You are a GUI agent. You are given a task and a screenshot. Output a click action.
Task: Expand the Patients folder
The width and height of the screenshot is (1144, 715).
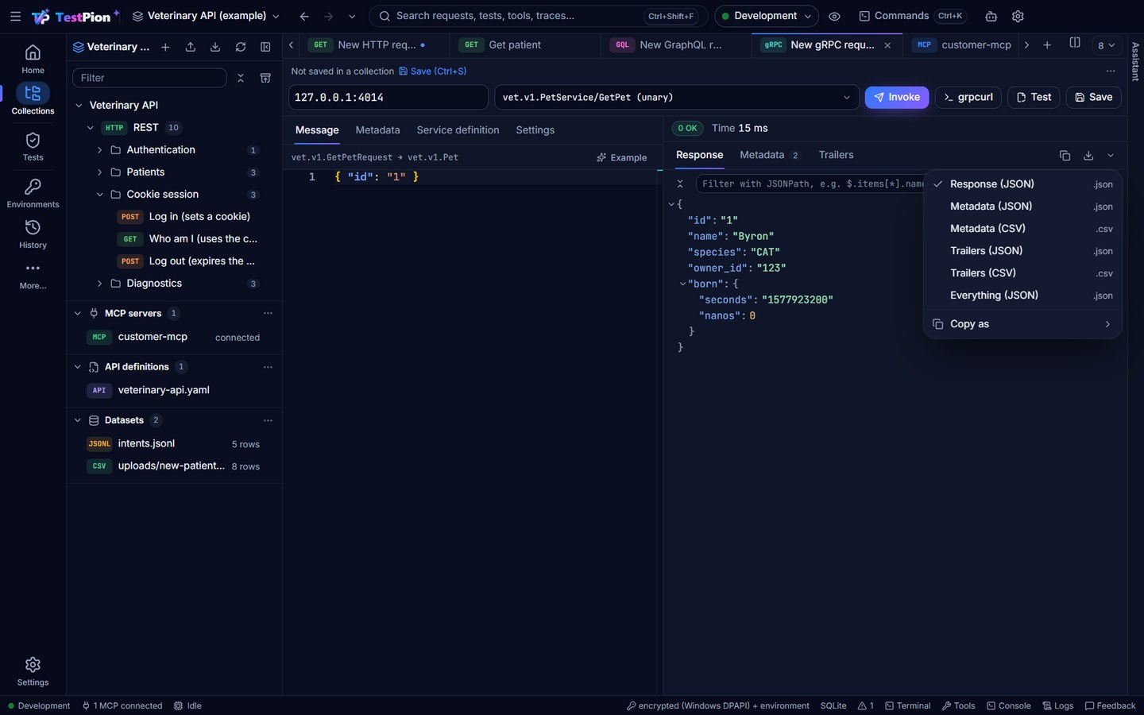click(99, 172)
